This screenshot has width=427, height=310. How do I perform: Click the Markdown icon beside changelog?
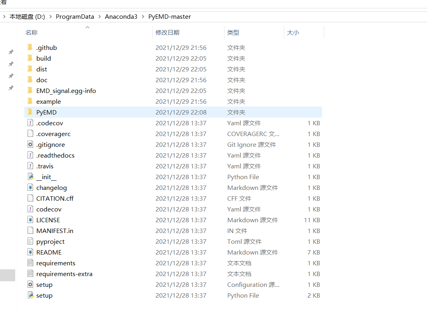click(x=30, y=188)
